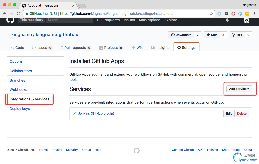Screen dimensions: 259x164
Task: Click the browser back arrow
Action: point(5,14)
